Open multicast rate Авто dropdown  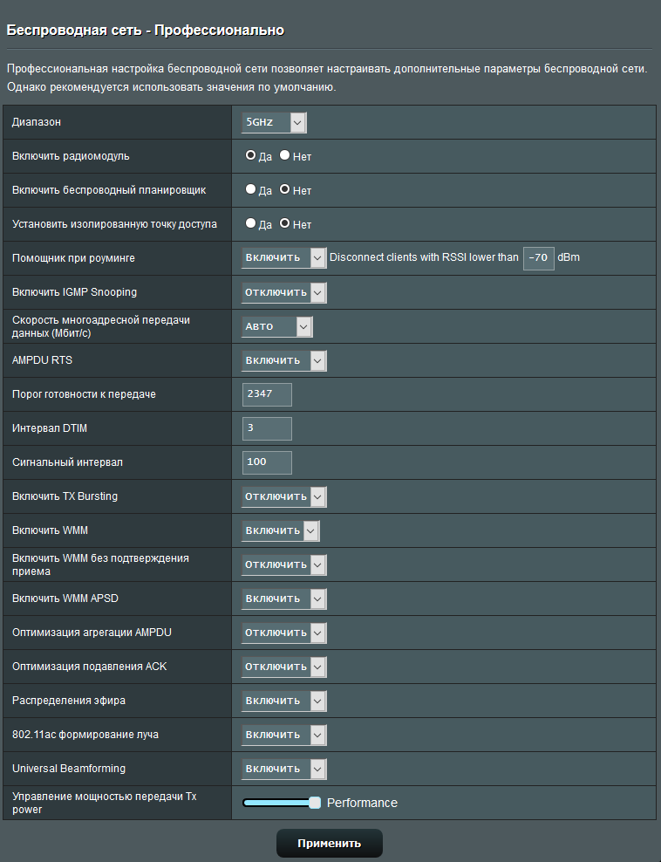[276, 326]
